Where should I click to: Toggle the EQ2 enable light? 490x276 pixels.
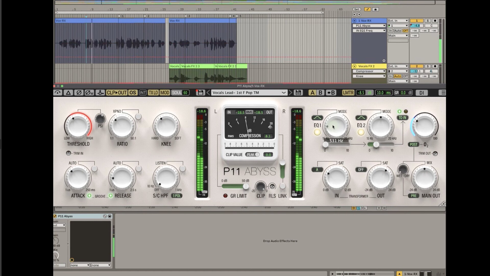(361, 132)
